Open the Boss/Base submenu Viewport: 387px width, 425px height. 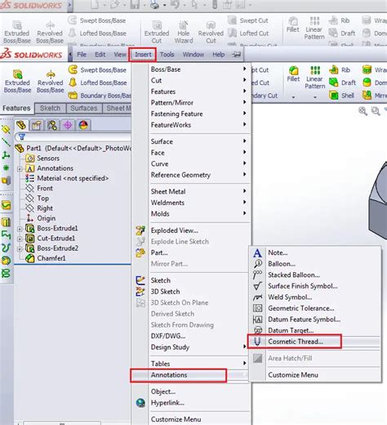[x=199, y=69]
